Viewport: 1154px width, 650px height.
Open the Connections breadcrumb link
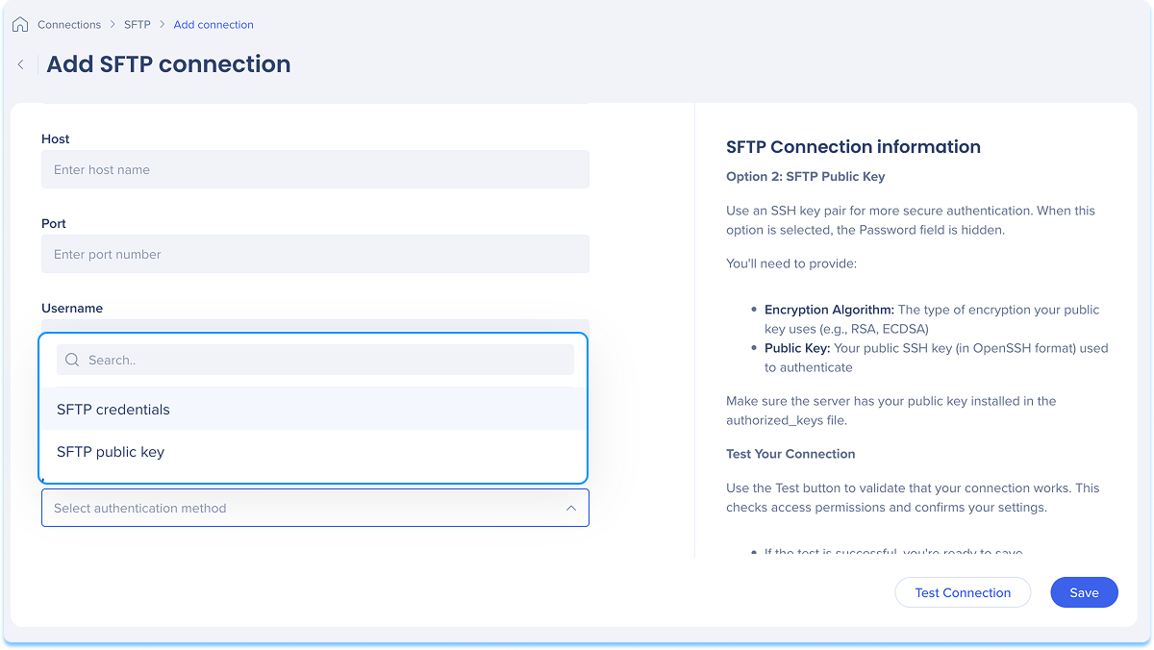69,24
